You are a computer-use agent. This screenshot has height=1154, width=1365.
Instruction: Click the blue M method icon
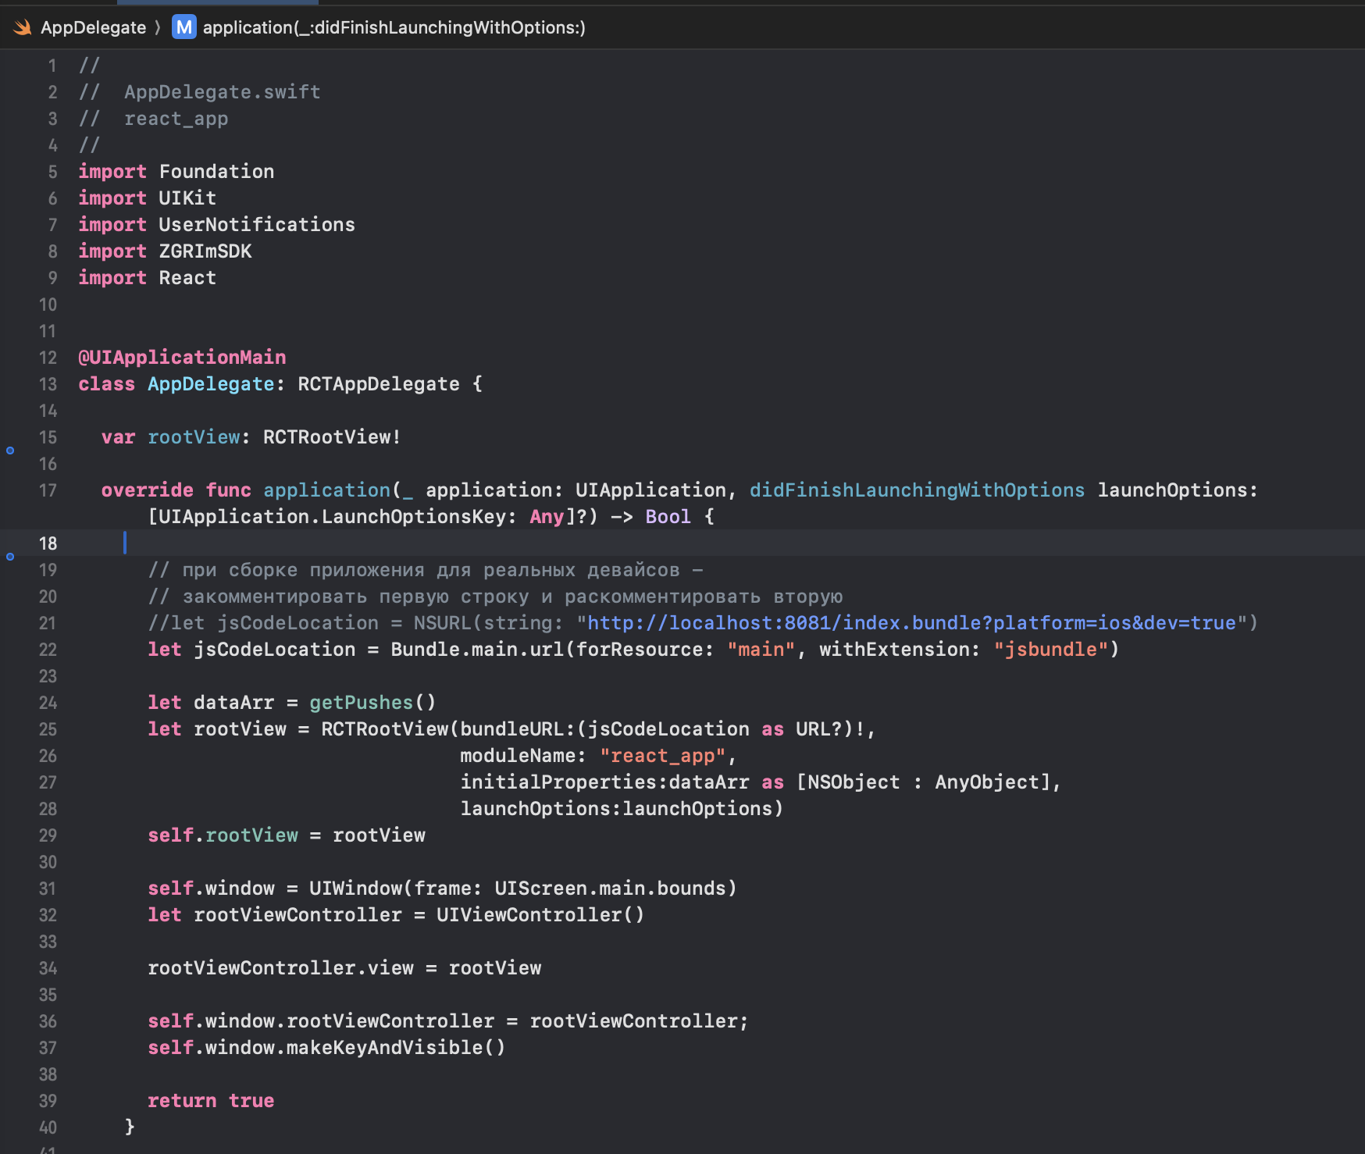click(x=184, y=27)
